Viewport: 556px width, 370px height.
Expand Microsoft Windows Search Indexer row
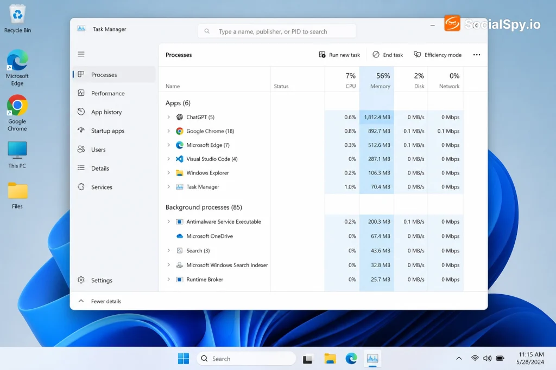[168, 265]
